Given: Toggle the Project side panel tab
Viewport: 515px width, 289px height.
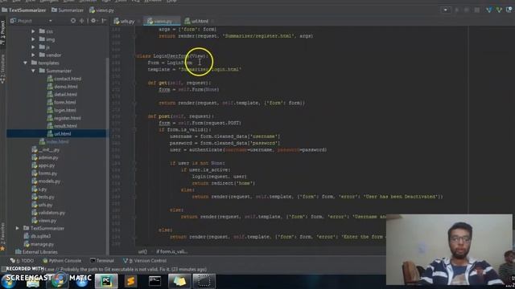Looking at the screenshot, I should click(x=2, y=33).
